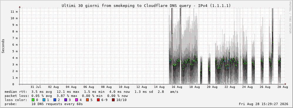Click the light blue loss color 1 swatch

[44, 100]
